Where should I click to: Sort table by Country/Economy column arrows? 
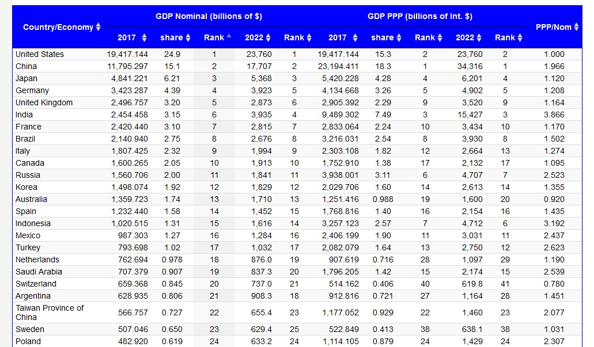[x=98, y=27]
